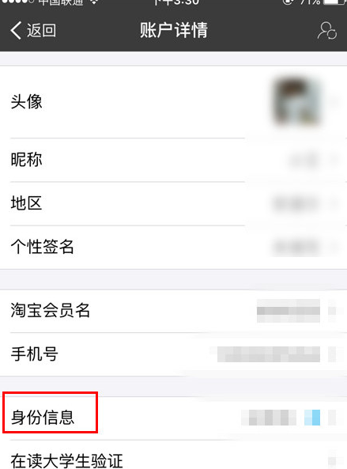Image resolution: width=347 pixels, height=469 pixels.
Task: Expand the 地区 row chevron
Action: (x=332, y=204)
